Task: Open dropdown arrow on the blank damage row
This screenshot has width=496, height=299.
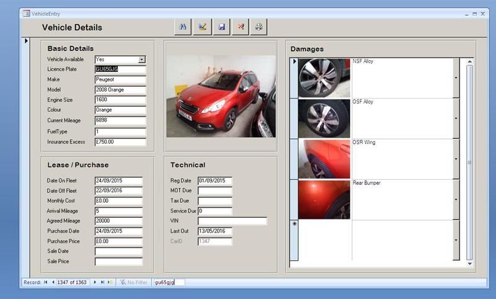Action: 456,240
